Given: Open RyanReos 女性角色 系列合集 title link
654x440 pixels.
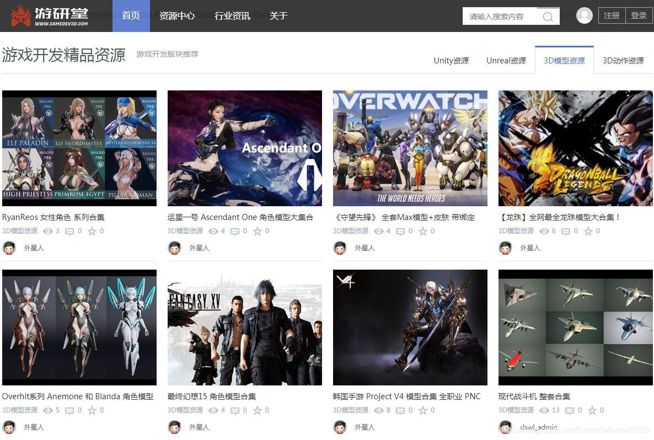Looking at the screenshot, I should click(x=53, y=217).
